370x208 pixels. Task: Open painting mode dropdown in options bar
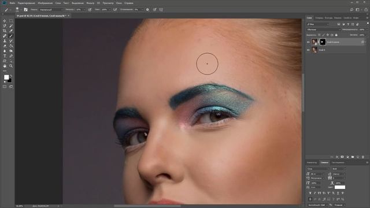pos(51,10)
